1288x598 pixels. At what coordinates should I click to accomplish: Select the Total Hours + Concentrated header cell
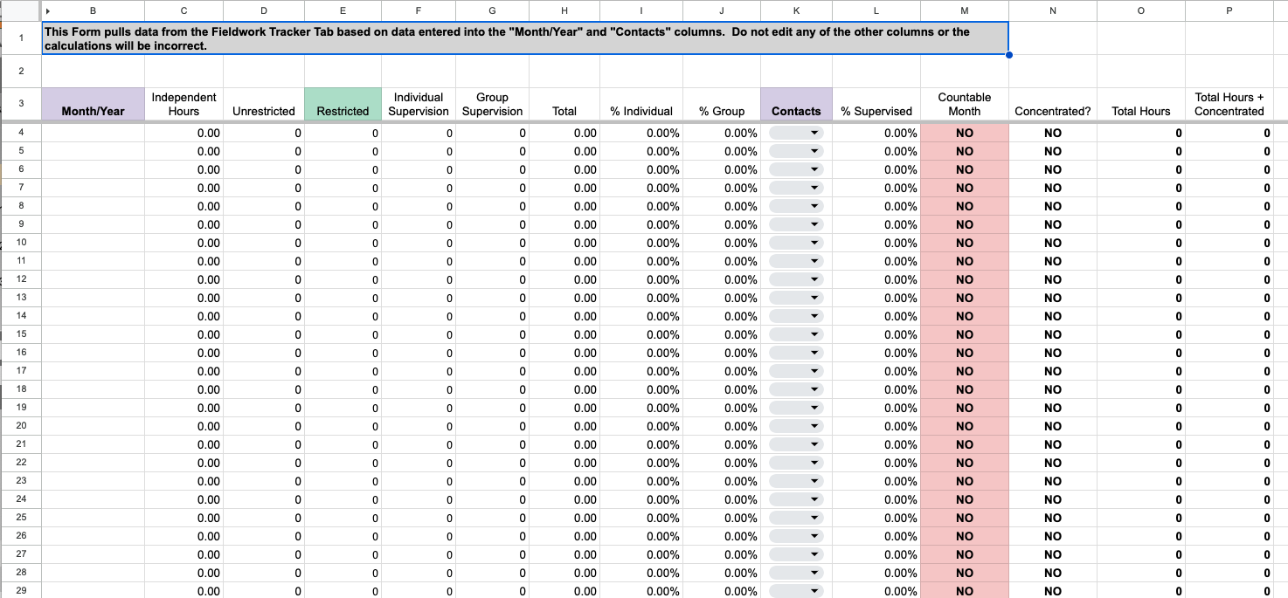1229,104
